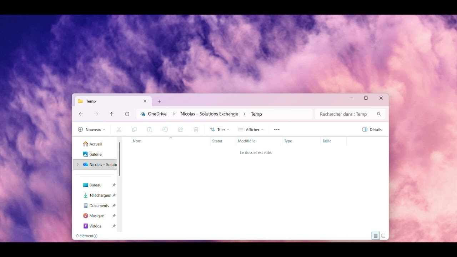Expand the Nicolas – Solutions tree node
Viewport: 457px width, 257px height.
click(78, 165)
